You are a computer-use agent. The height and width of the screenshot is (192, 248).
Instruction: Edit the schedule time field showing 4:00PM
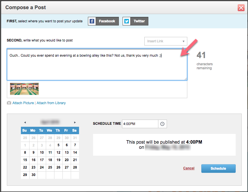click(140, 124)
